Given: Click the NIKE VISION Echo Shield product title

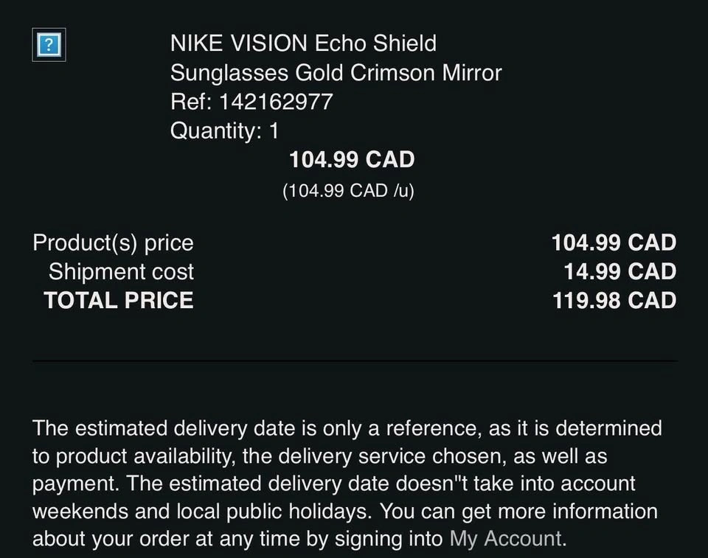Looking at the screenshot, I should (x=303, y=43).
